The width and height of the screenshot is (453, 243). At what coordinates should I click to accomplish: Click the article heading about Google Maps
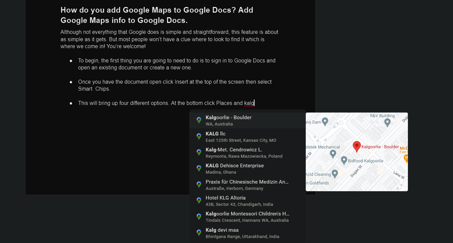[157, 15]
